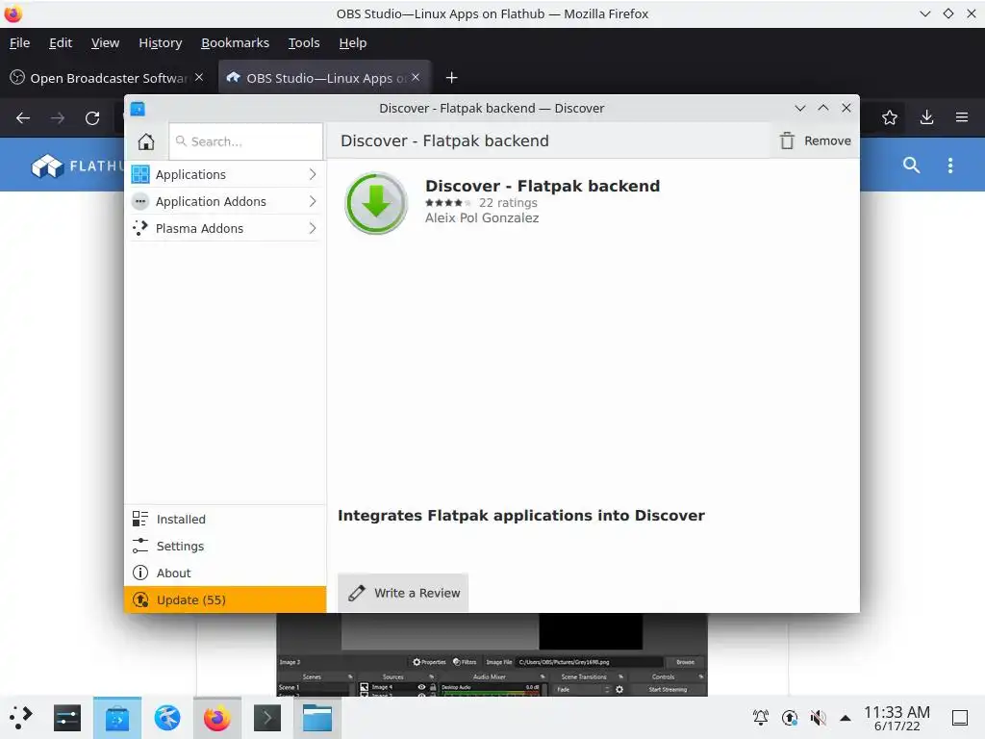Click updates tray icon
This screenshot has height=739, width=985.
(x=790, y=717)
